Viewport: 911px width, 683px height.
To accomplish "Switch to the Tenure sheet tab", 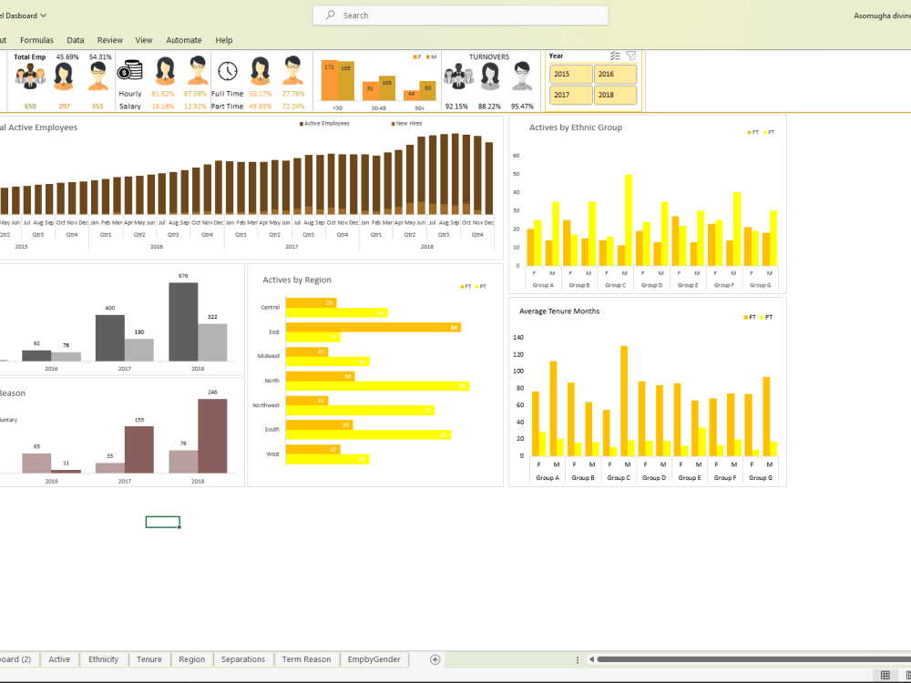I will coord(149,659).
